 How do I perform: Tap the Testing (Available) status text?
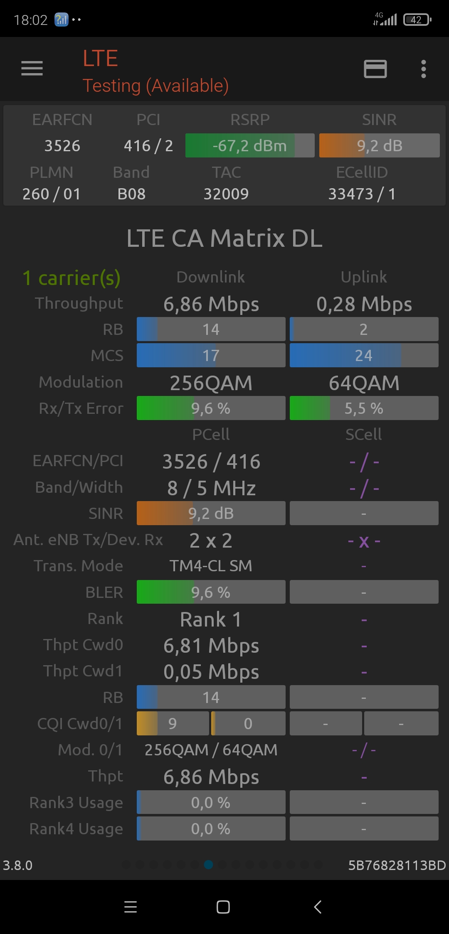coord(155,86)
